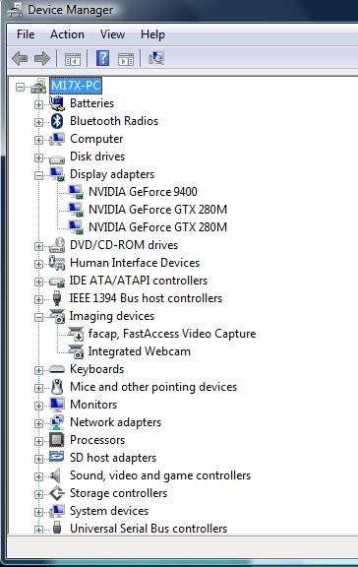Select the NVIDIA GeForce 9400 label
Screen dimensions: 358x567
(x=143, y=192)
